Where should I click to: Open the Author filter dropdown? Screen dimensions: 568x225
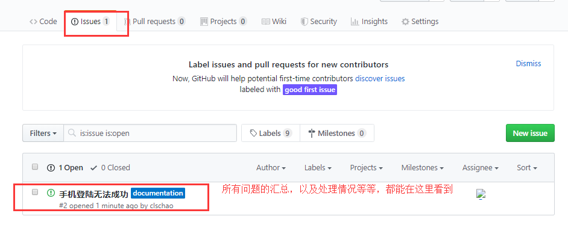(271, 168)
